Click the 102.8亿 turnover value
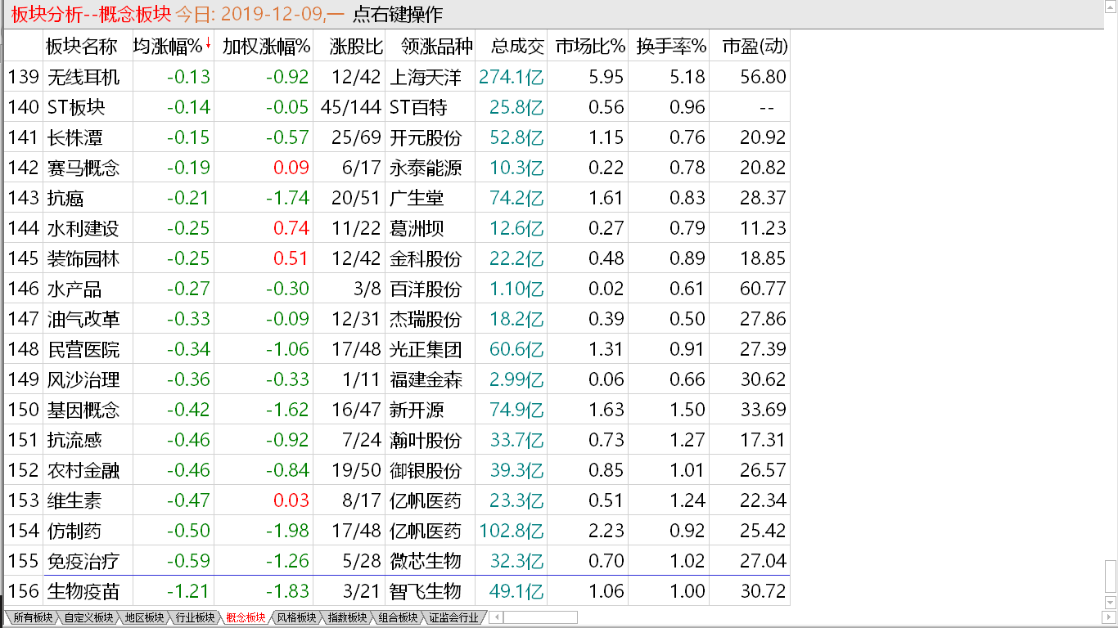1118x628 pixels. pos(512,531)
